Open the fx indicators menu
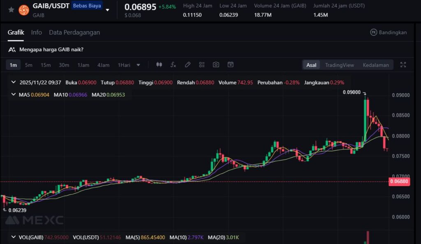 pyautogui.click(x=173, y=65)
